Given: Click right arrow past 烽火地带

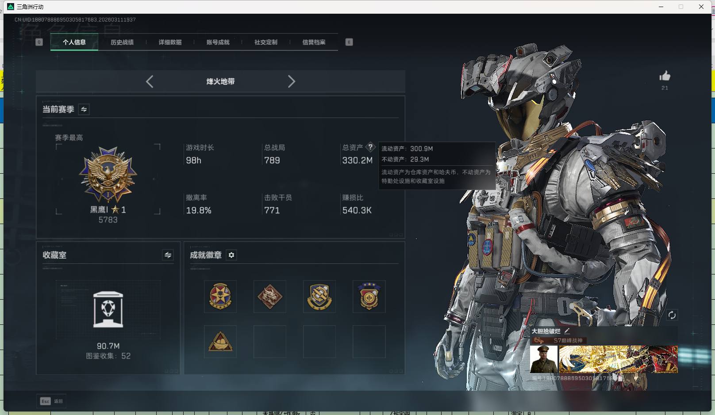Looking at the screenshot, I should tap(292, 81).
